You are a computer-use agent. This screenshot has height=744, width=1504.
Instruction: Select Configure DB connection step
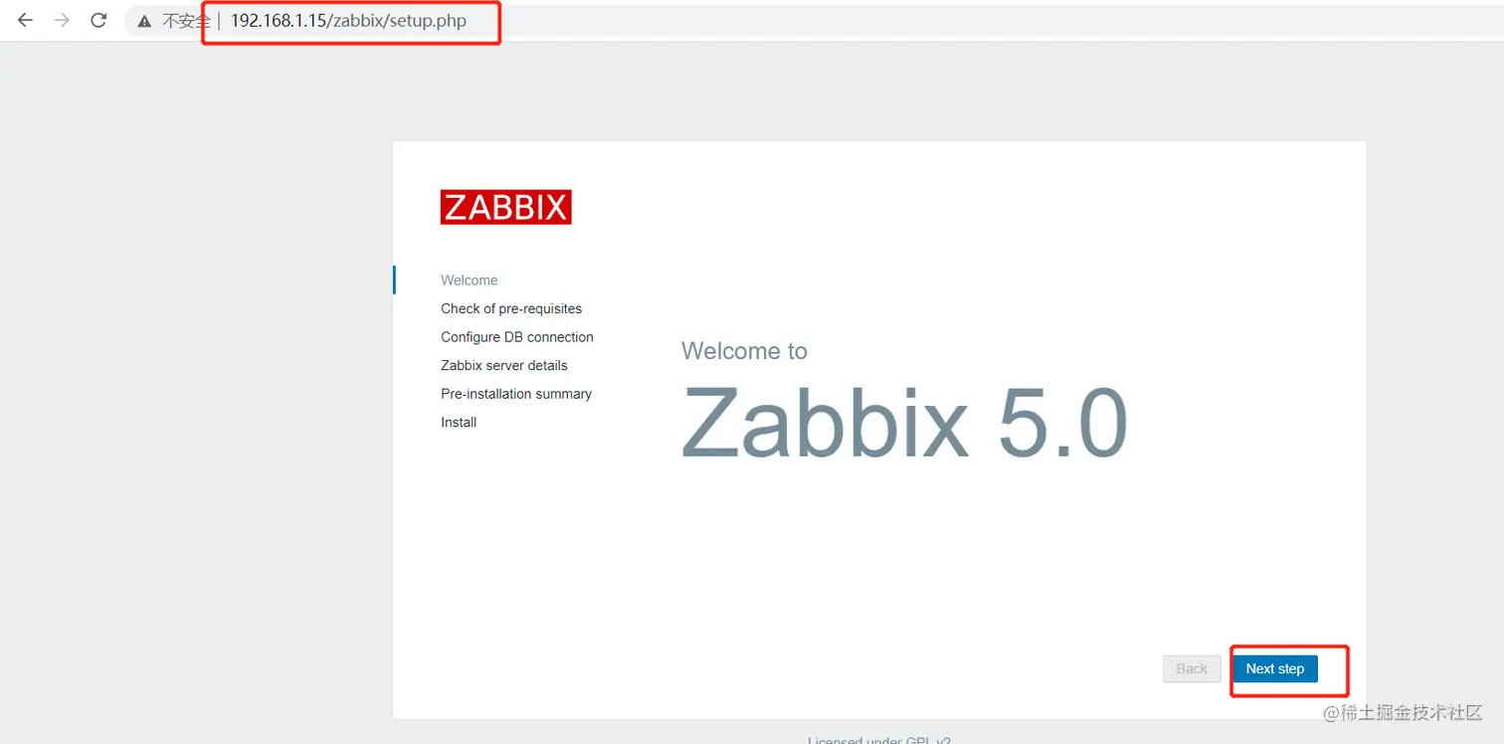tap(517, 337)
